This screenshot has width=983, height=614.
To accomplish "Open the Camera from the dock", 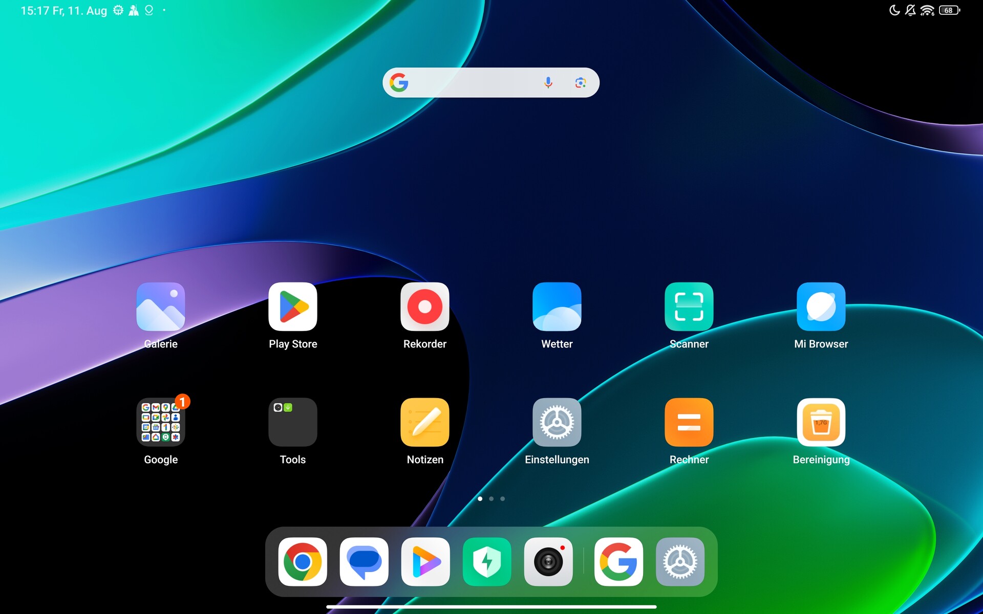I will click(x=548, y=561).
